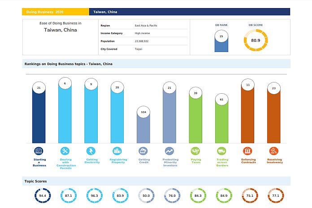Select the Paying Taxes icon
Image resolution: width=312 pixels, height=208 pixels.
point(195,151)
